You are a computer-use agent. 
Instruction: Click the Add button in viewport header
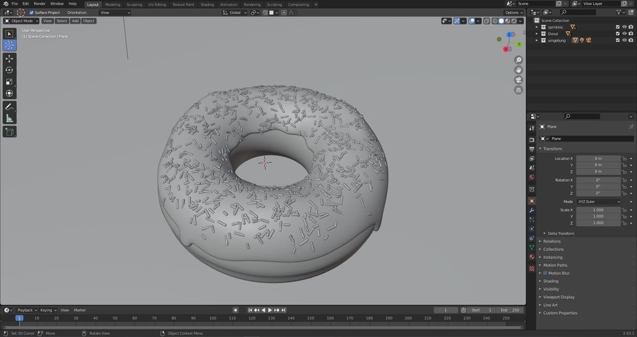coord(75,21)
